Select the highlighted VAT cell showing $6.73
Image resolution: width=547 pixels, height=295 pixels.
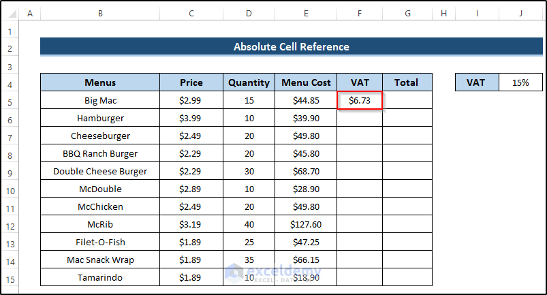click(x=360, y=101)
